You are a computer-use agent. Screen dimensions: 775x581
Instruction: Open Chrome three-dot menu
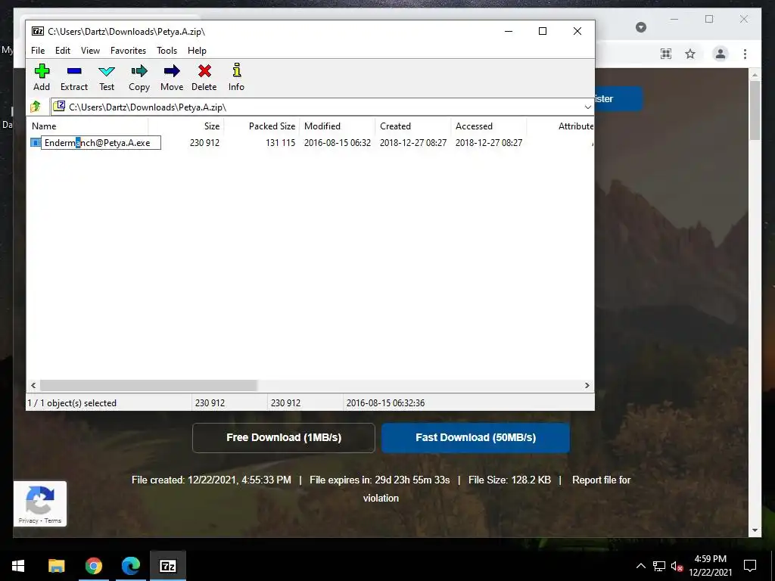point(745,54)
